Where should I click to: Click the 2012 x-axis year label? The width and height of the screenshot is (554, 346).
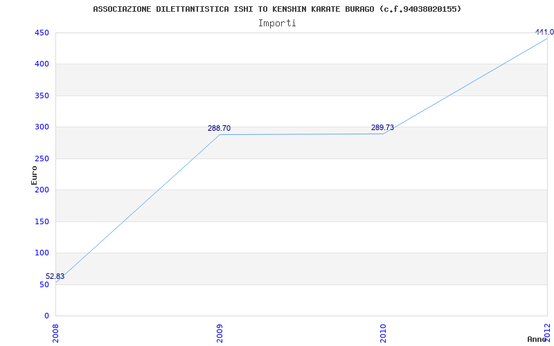(547, 334)
